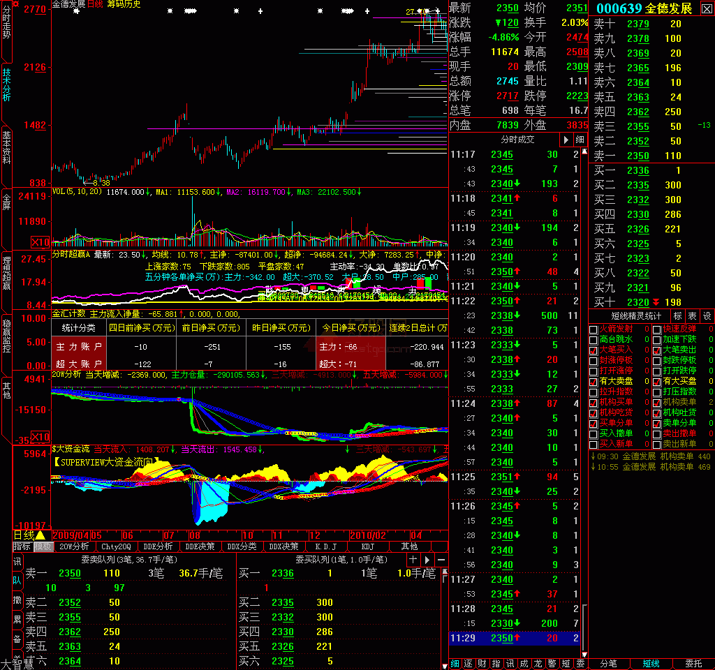Click the 设 settings button in 短线精灵统计

[x=707, y=316]
